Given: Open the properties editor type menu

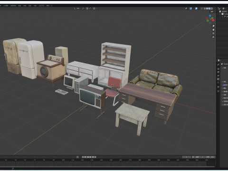Looking at the screenshot, I should [x=219, y=60].
